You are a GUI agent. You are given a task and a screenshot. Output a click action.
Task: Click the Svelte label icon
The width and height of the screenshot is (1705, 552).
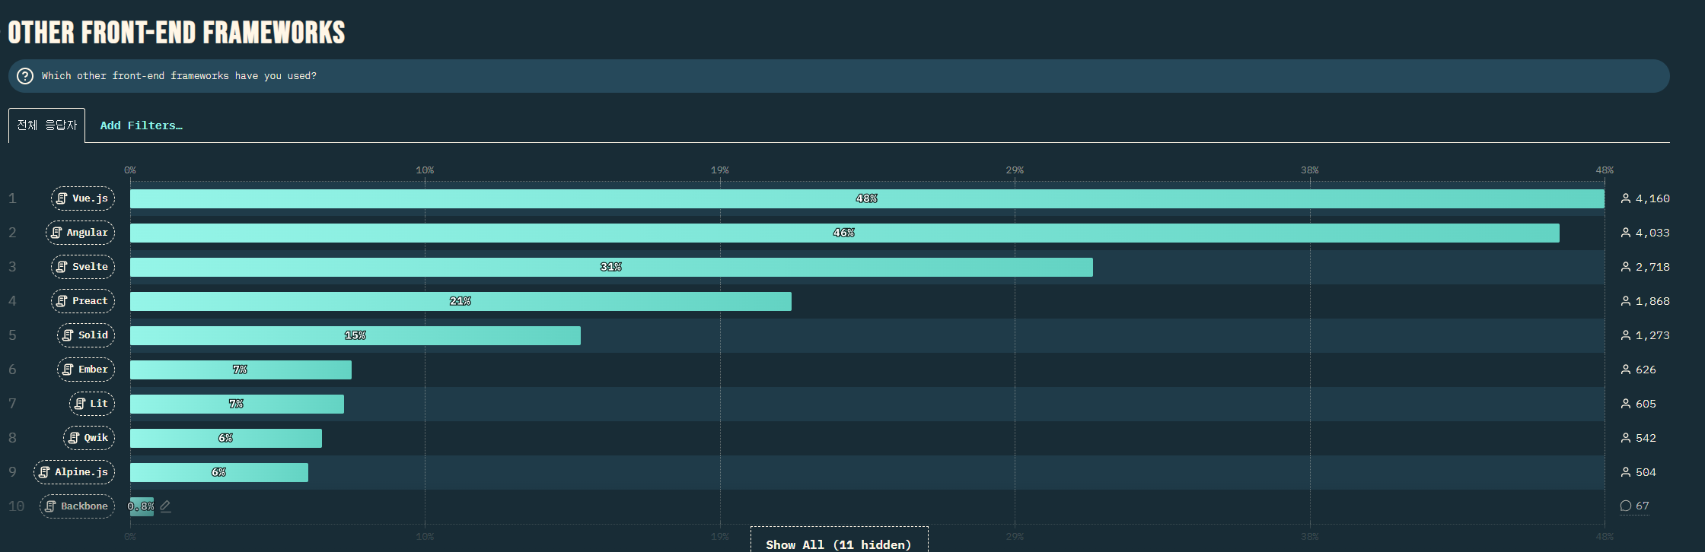[62, 267]
